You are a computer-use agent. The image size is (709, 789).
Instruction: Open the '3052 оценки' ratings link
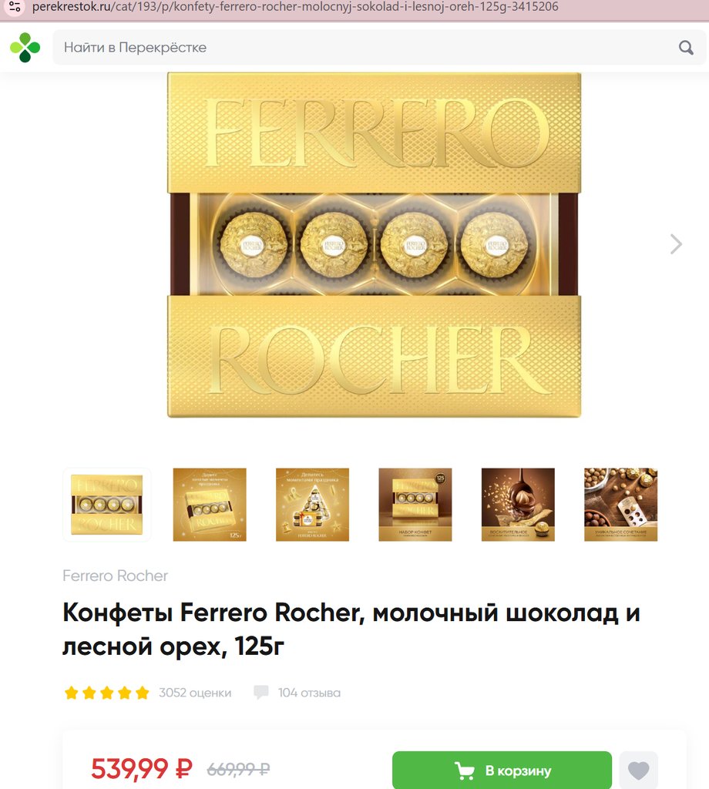click(x=195, y=693)
